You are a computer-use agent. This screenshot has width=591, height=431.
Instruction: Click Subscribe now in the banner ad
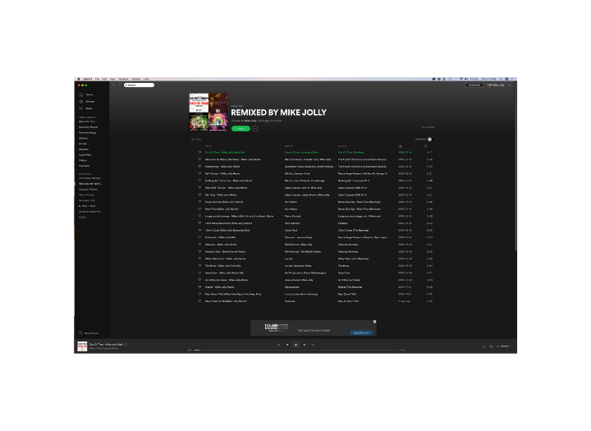click(361, 332)
